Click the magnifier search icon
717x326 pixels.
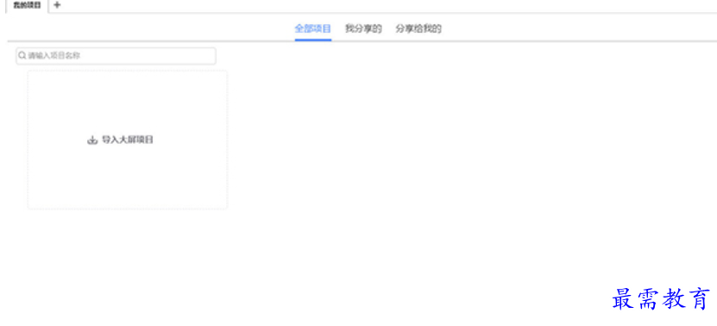(22, 56)
